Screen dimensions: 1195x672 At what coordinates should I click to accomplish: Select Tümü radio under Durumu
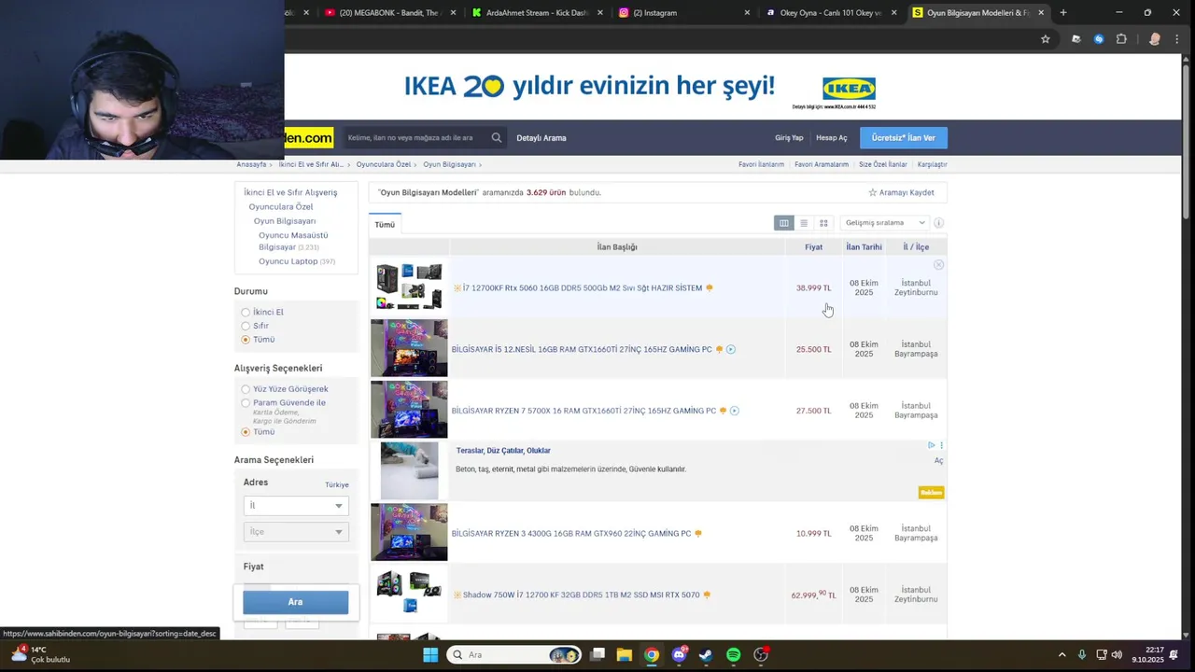coord(246,340)
